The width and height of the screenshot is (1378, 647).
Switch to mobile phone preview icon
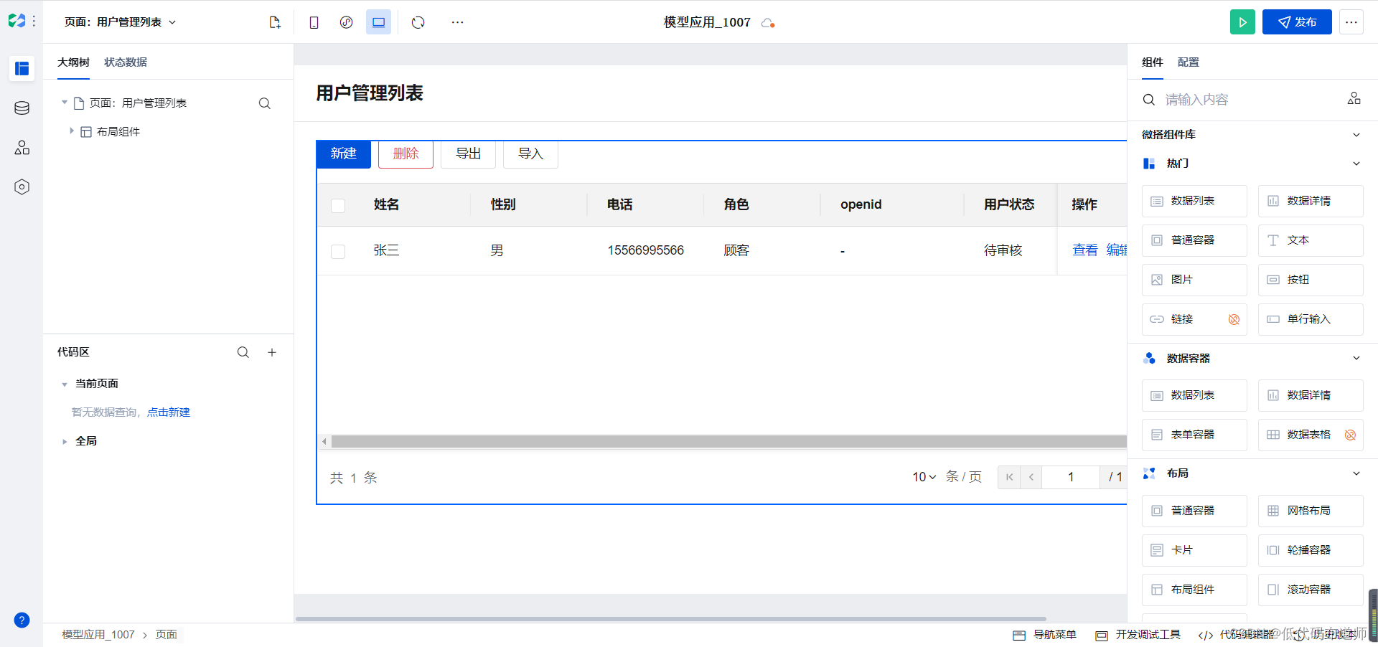tap(314, 22)
